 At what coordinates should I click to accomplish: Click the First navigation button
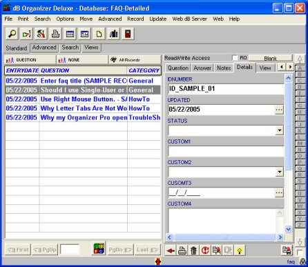[18, 250]
